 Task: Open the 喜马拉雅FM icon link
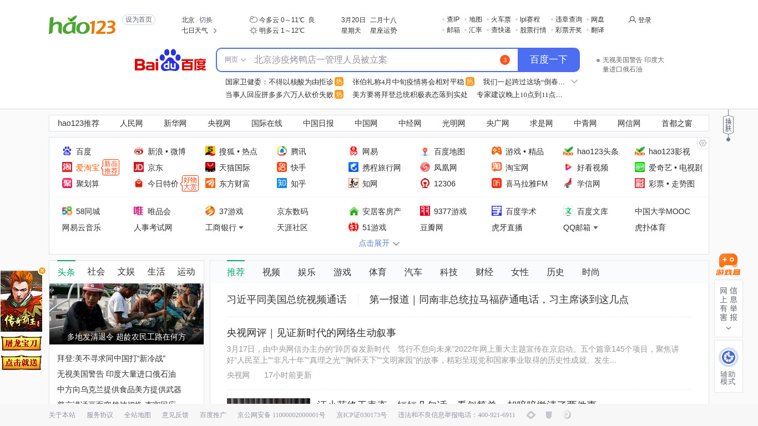pyautogui.click(x=497, y=184)
